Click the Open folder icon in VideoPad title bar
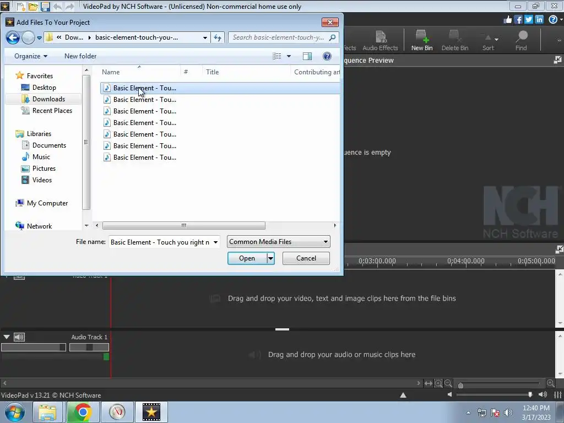This screenshot has height=423, width=564. pos(33,6)
